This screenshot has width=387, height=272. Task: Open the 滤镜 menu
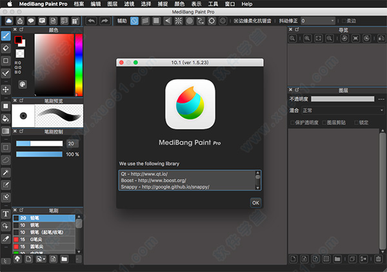coord(129,4)
